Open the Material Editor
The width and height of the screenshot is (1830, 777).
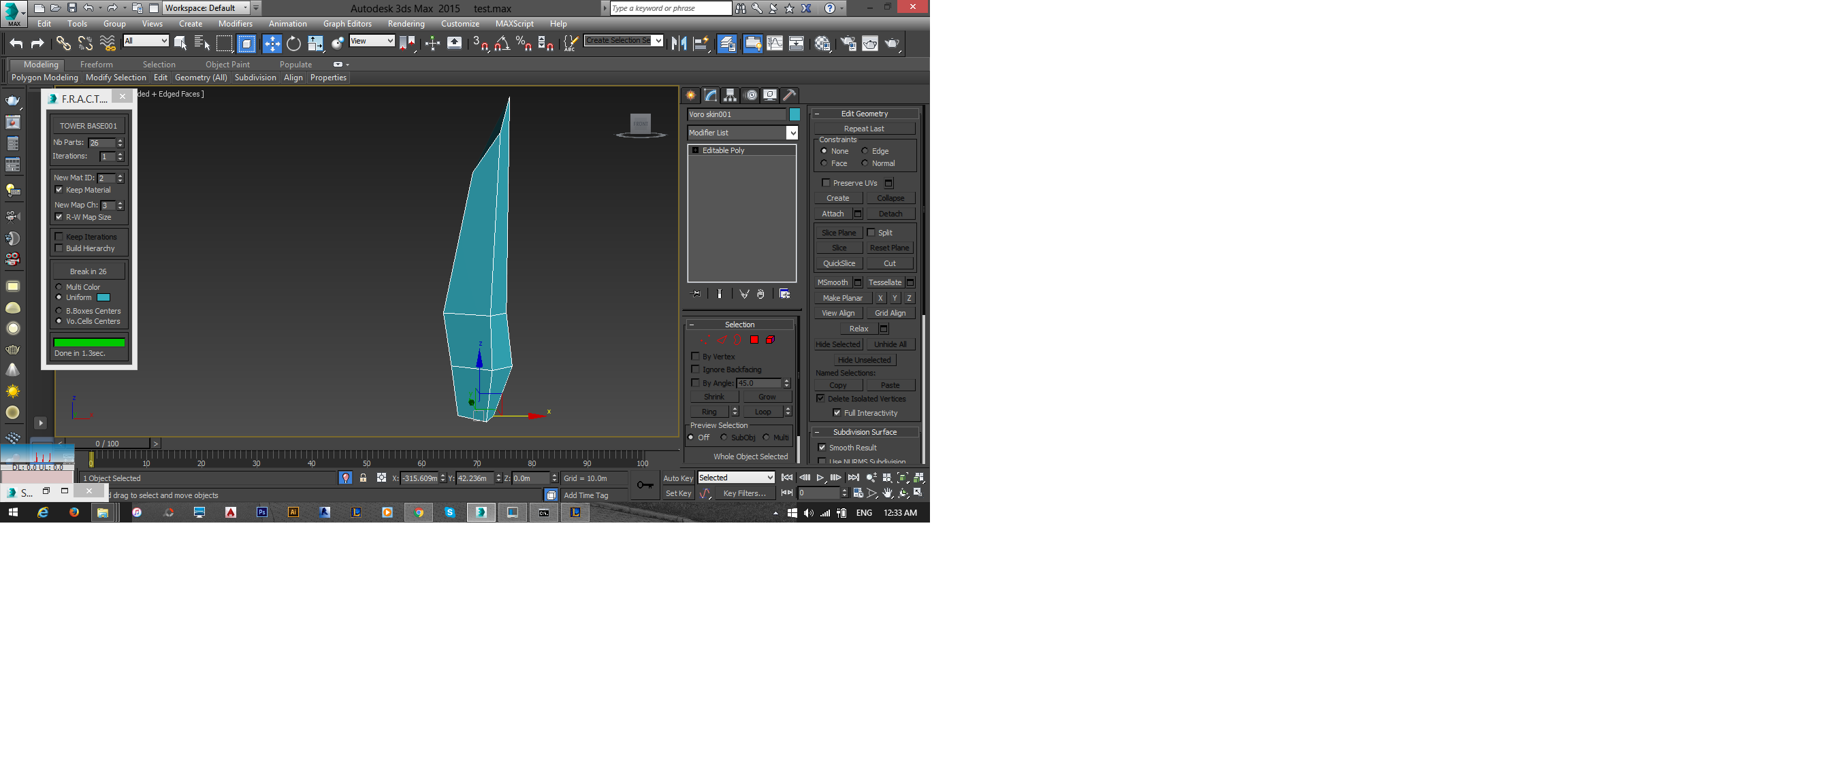[x=822, y=44]
